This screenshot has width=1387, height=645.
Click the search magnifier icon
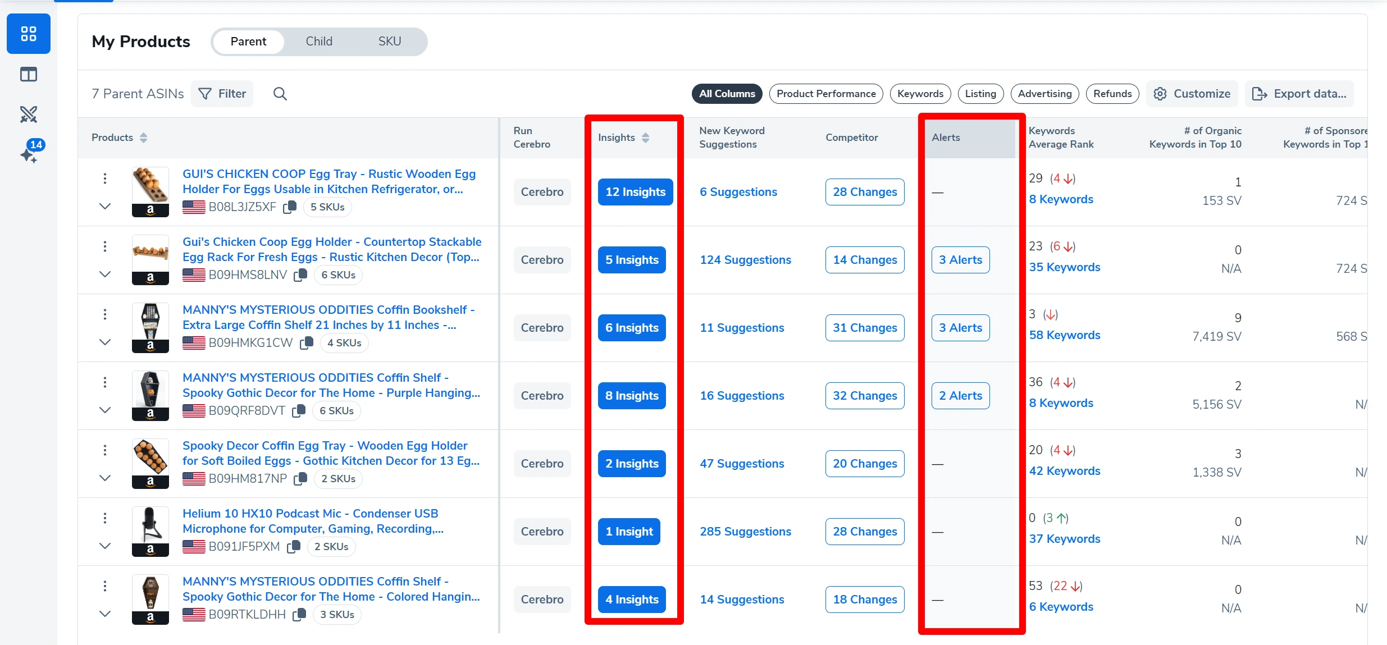pyautogui.click(x=280, y=94)
